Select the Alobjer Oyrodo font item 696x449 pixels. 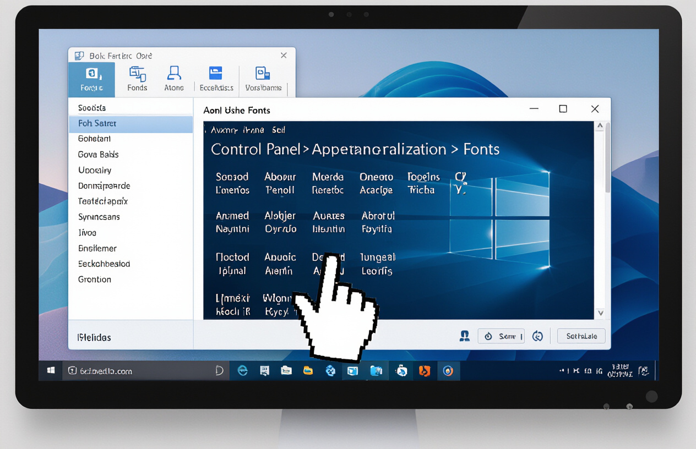coord(280,222)
